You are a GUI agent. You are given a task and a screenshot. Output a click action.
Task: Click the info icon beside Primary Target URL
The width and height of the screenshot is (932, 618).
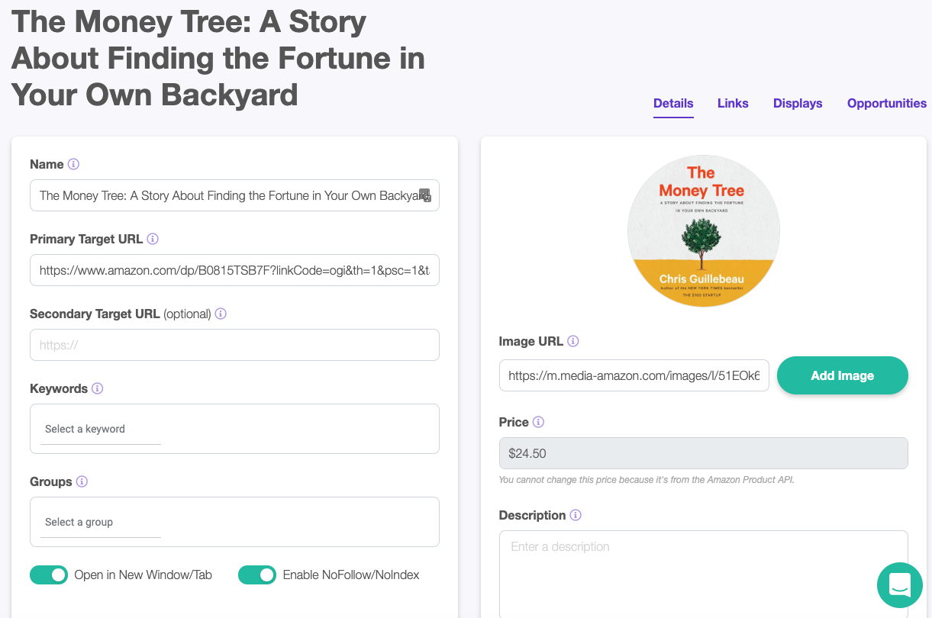point(153,239)
